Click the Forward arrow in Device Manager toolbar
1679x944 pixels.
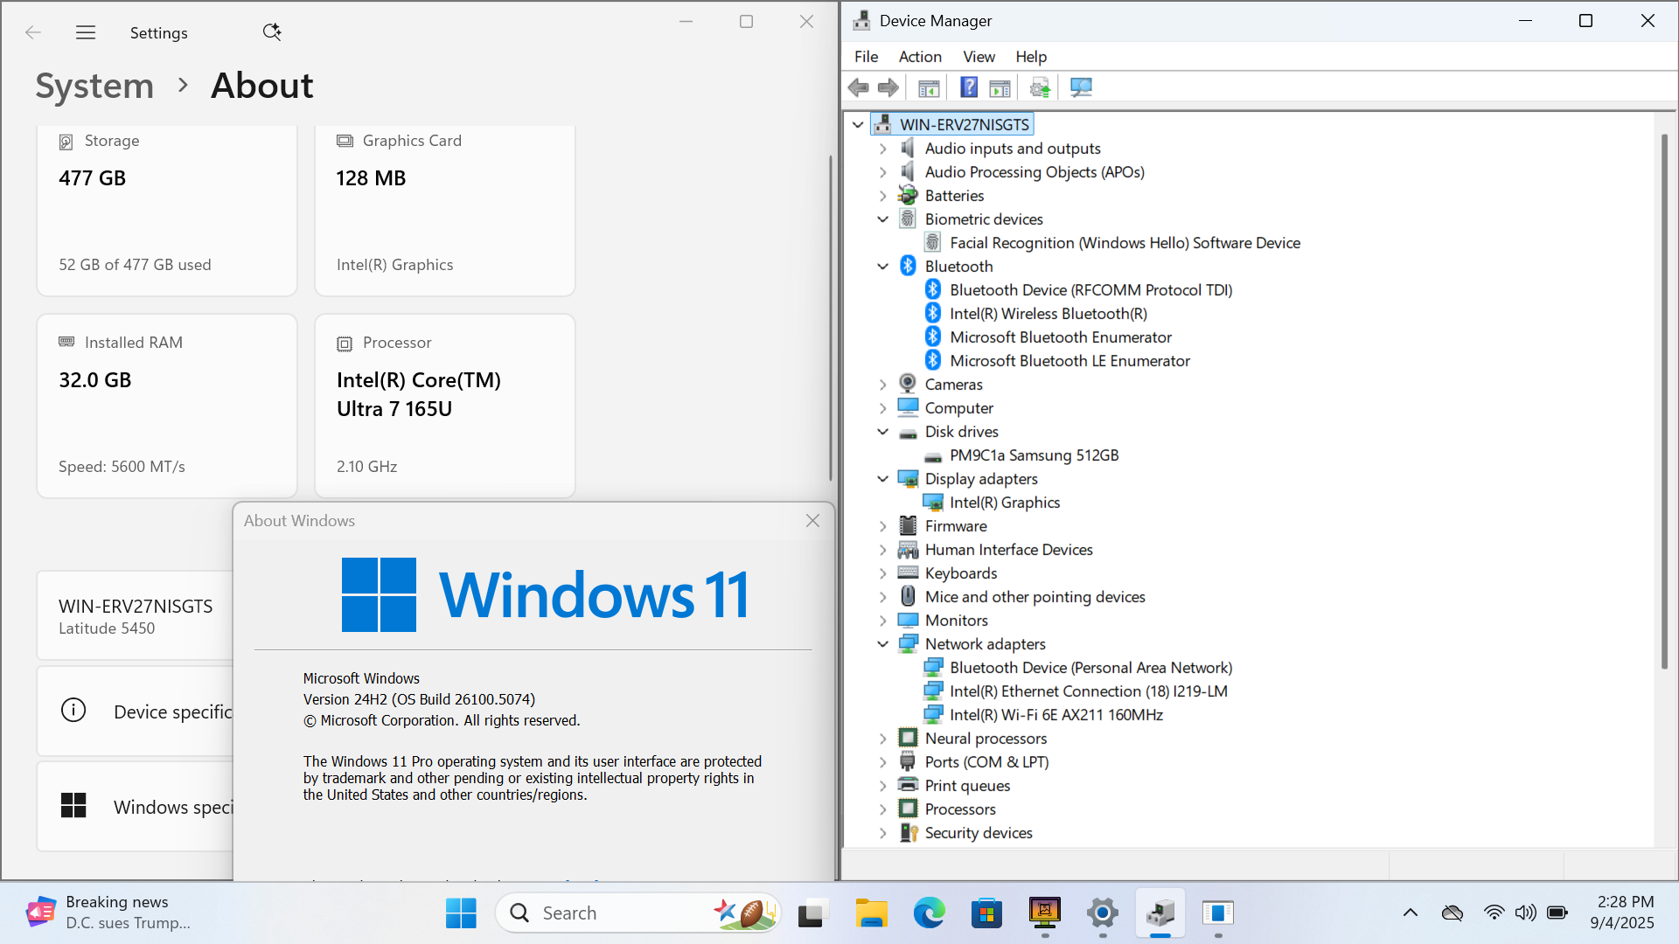[888, 87]
